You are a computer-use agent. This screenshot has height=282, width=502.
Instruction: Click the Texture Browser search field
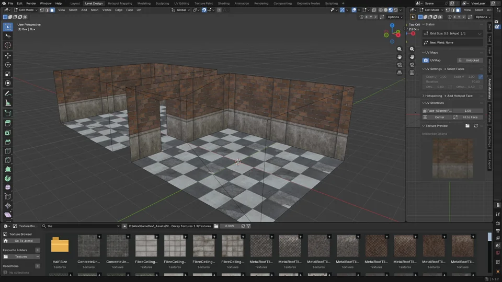click(x=82, y=226)
